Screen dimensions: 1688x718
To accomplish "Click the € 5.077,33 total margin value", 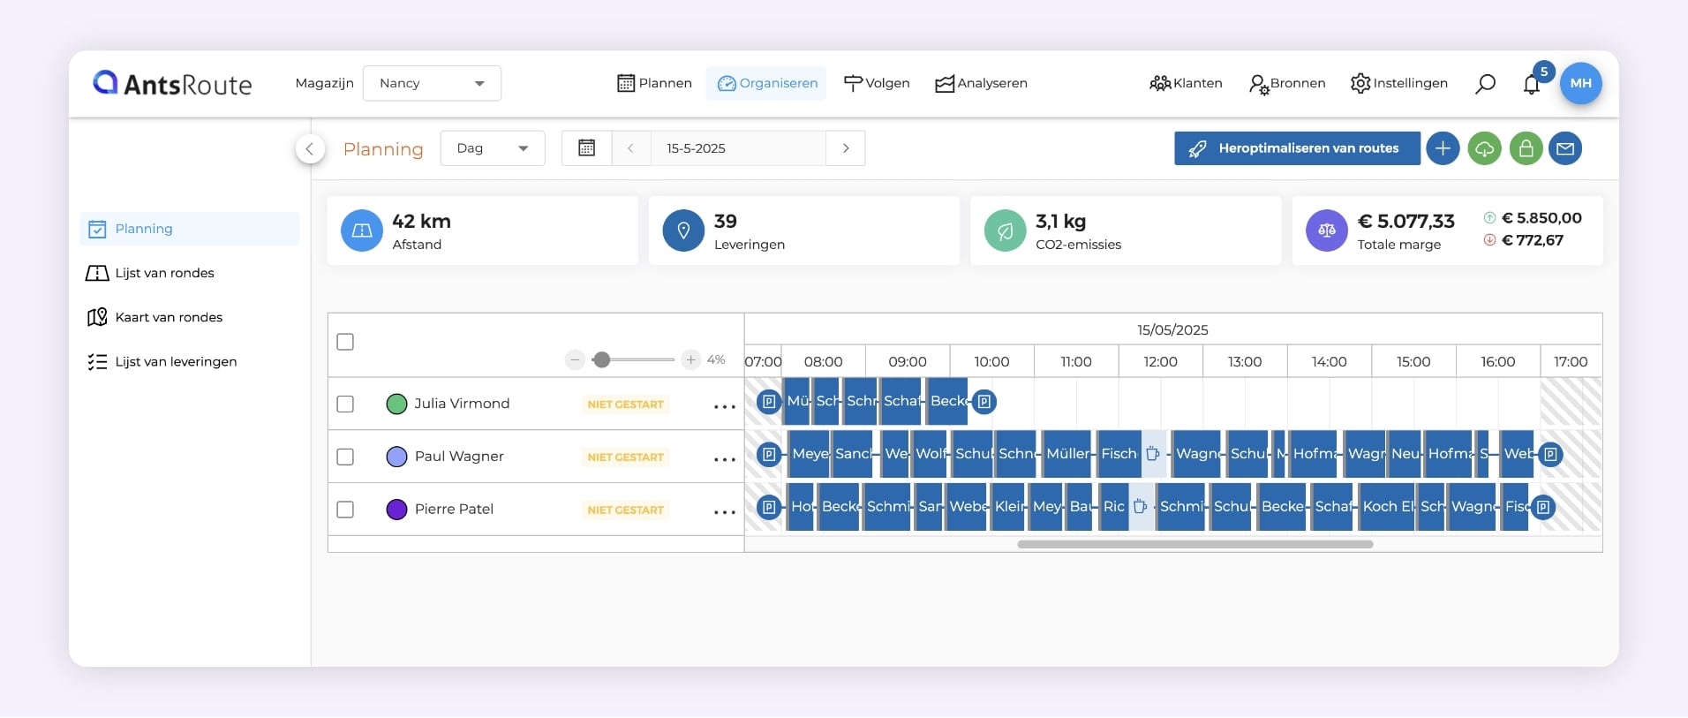I will [x=1405, y=222].
